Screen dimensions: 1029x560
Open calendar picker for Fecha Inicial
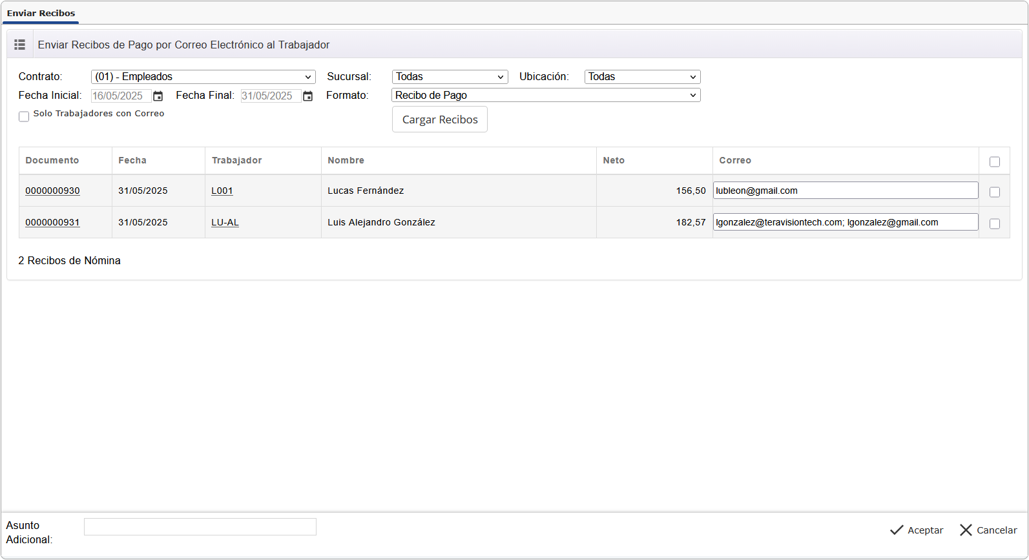(x=158, y=96)
